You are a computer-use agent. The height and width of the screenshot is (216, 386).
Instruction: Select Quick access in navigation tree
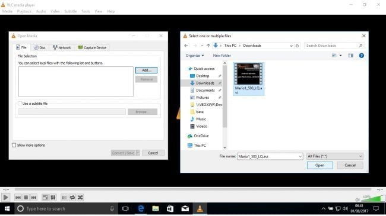pyautogui.click(x=204, y=69)
